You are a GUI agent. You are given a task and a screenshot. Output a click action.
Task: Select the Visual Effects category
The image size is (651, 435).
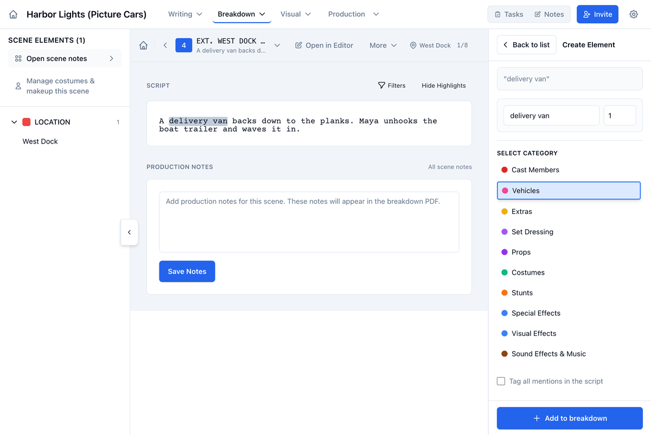pyautogui.click(x=569, y=334)
